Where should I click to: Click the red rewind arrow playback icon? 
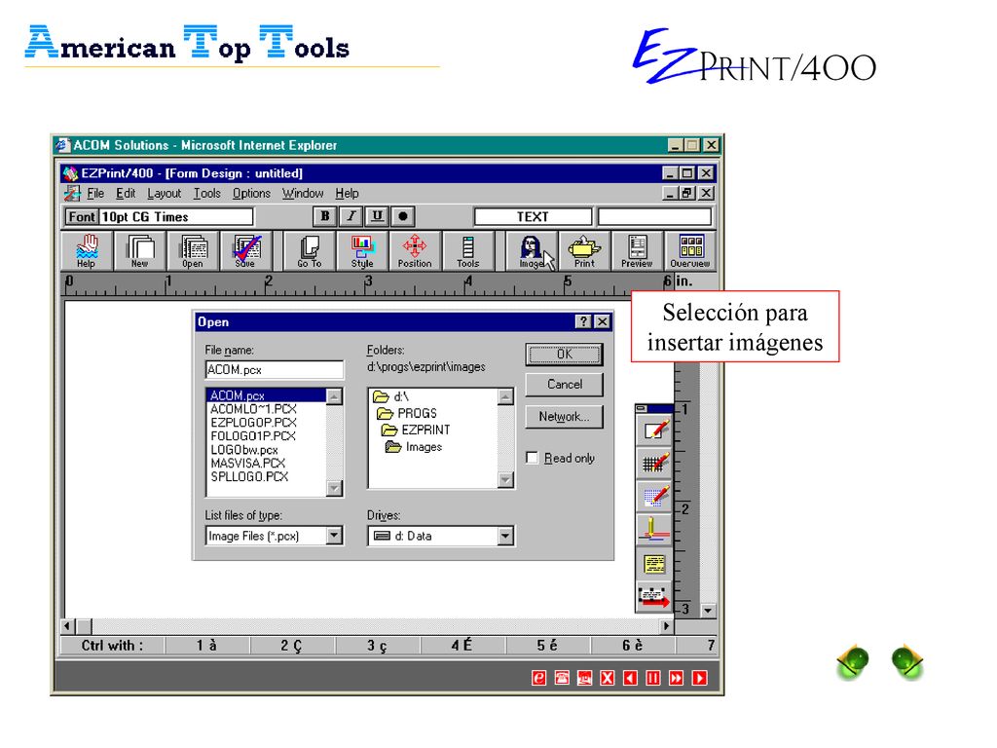click(x=630, y=678)
